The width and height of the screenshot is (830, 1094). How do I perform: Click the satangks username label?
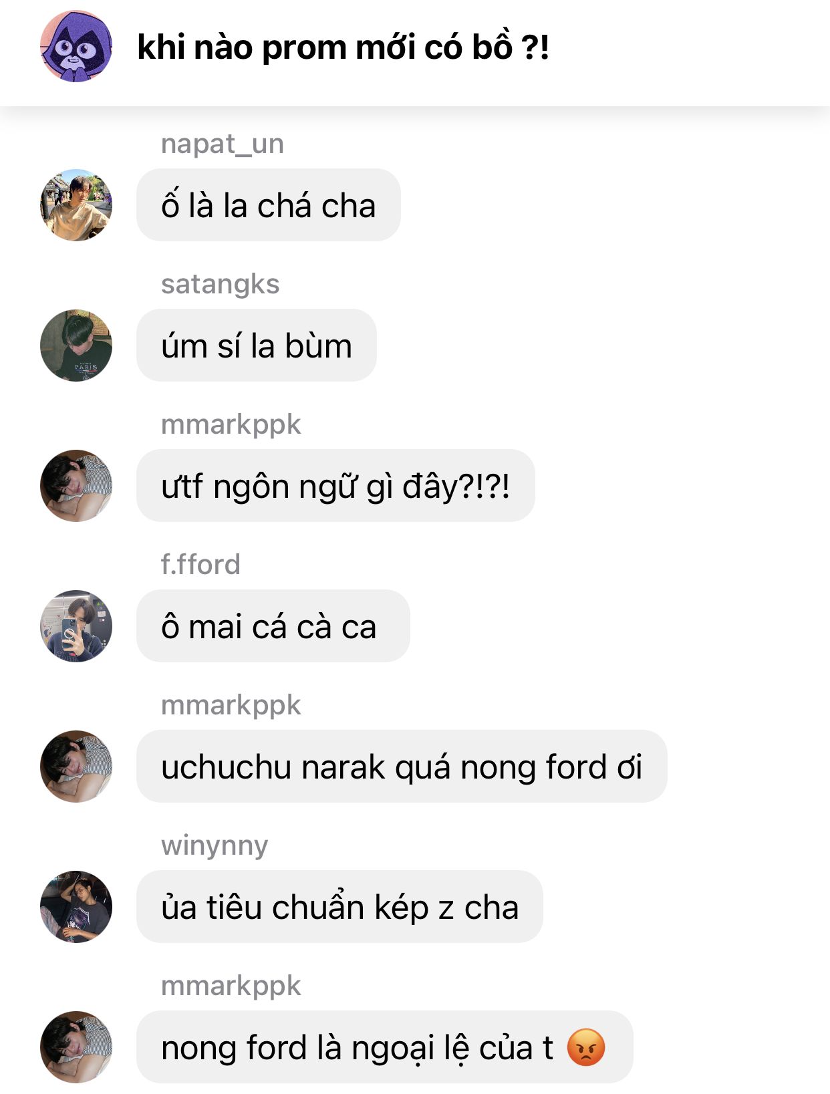220,284
